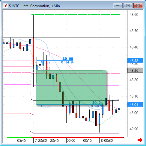Click the 43.10 price axis label
Screen dimensions: 146x146
click(134, 96)
